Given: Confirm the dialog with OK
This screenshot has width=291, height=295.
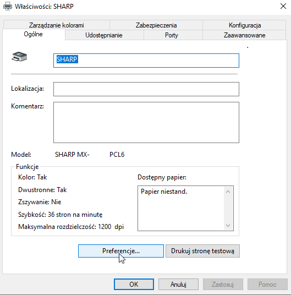Looking at the screenshot, I should coord(134,285).
